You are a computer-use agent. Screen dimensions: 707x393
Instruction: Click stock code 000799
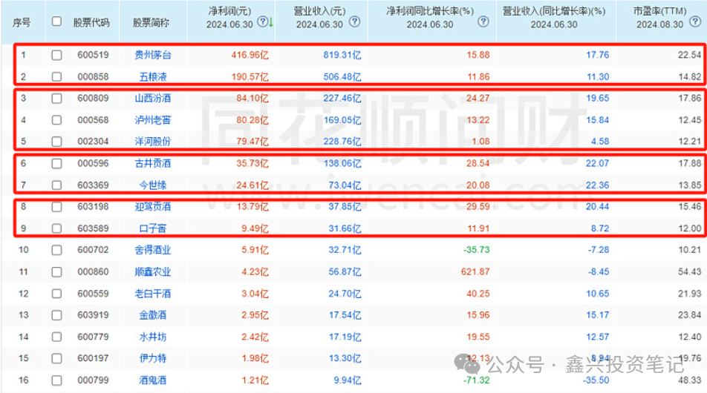(94, 380)
